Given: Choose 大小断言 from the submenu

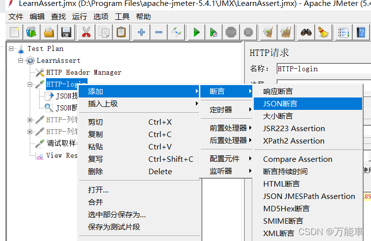Looking at the screenshot, I should coord(308,116).
